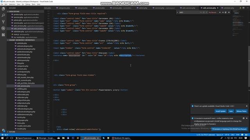This screenshot has width=250, height=140.
Task: Expand replace mode arrow in find widget
Action: point(177,12)
